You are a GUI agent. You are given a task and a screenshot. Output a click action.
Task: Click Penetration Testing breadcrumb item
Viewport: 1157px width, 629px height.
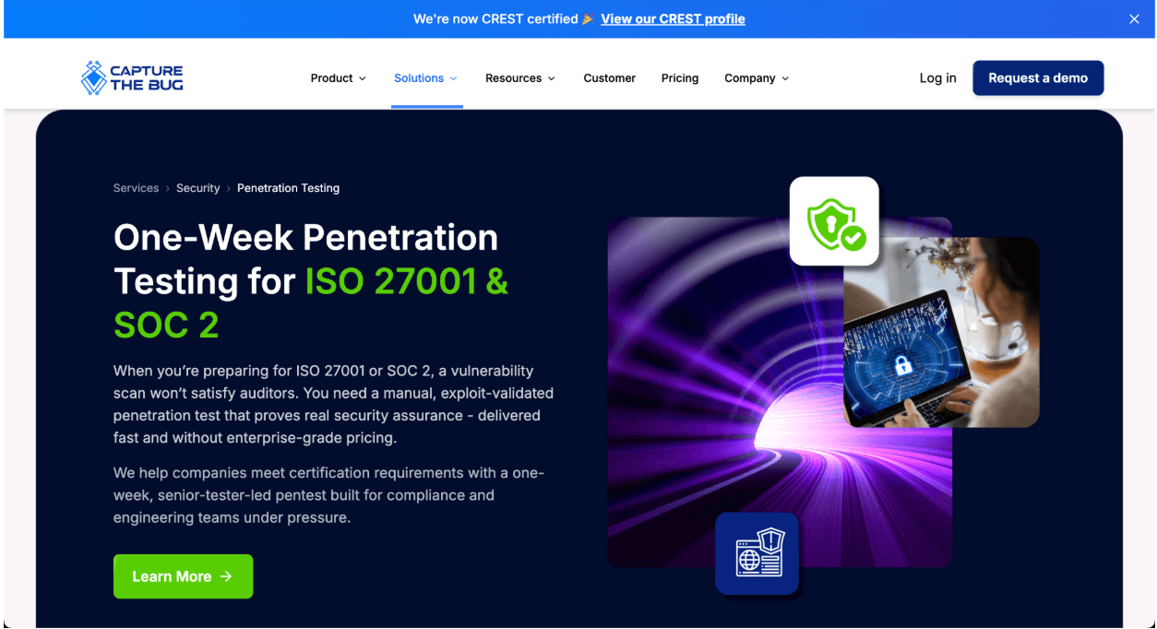(x=288, y=188)
